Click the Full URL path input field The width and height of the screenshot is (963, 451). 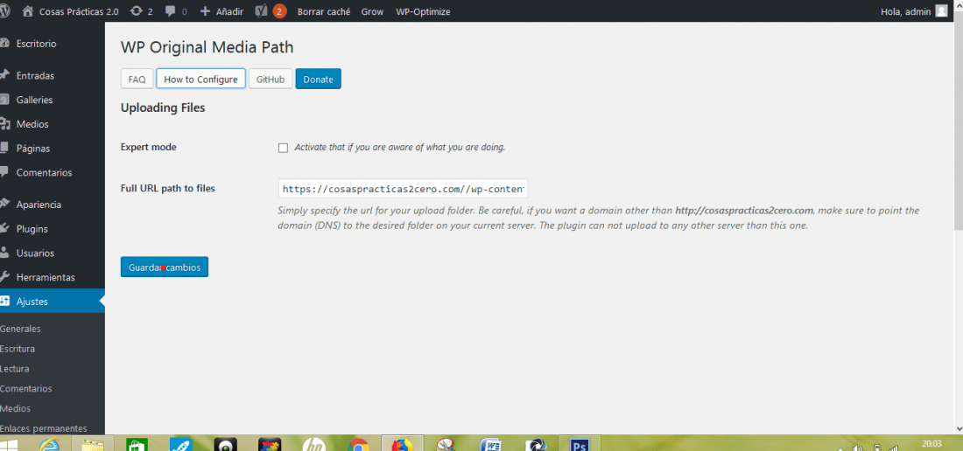point(403,189)
